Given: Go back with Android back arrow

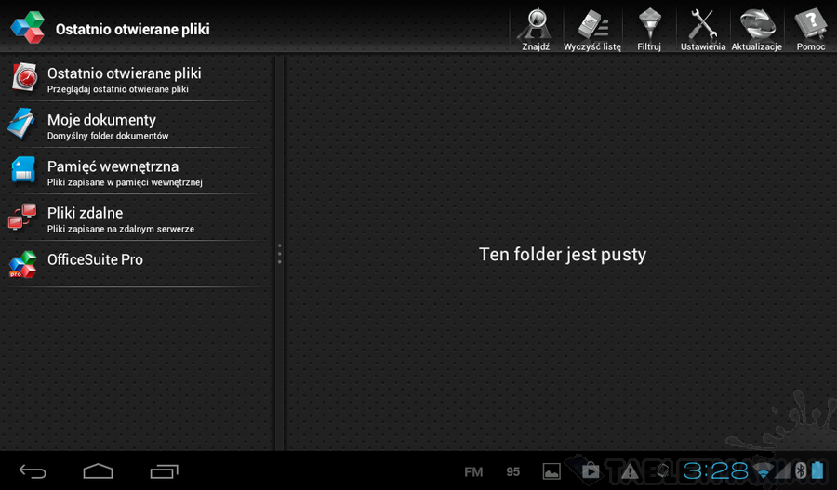Looking at the screenshot, I should (33, 471).
